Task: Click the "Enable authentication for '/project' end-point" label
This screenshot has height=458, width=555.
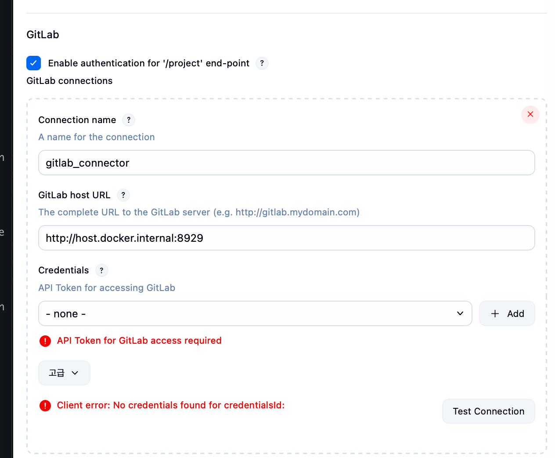Action: (148, 63)
